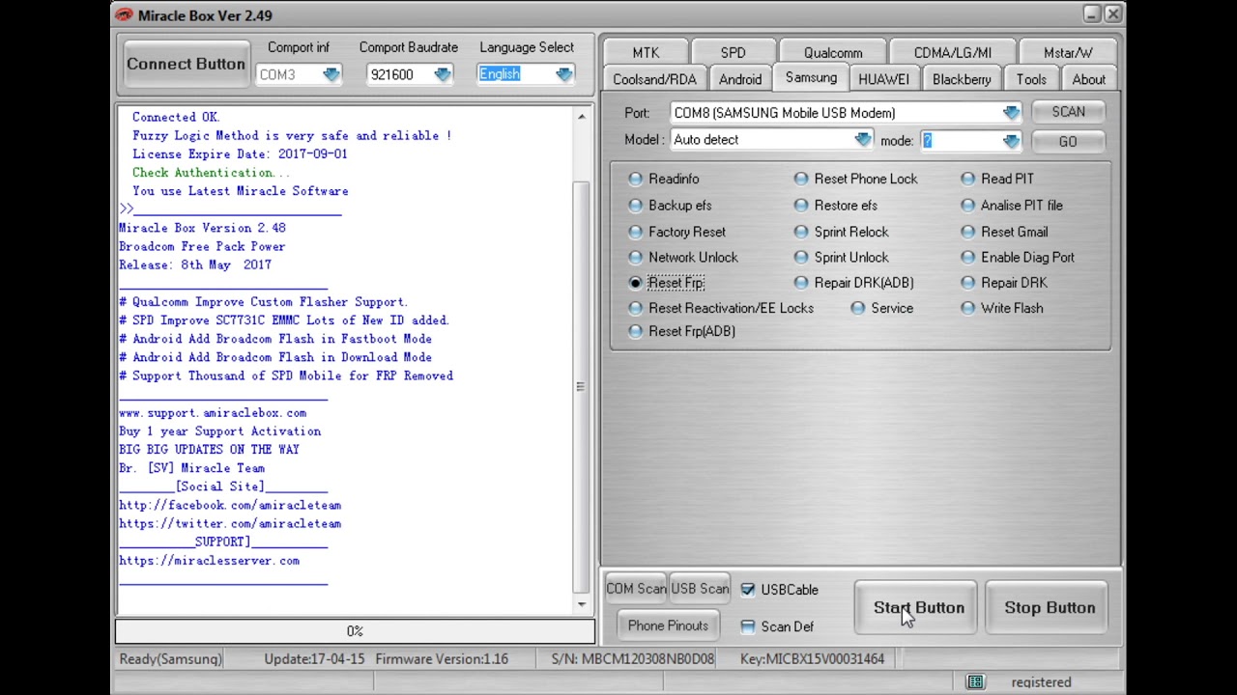This screenshot has height=695, width=1237.
Task: Click the https://miraclesserver.com log line
Action: 209,561
